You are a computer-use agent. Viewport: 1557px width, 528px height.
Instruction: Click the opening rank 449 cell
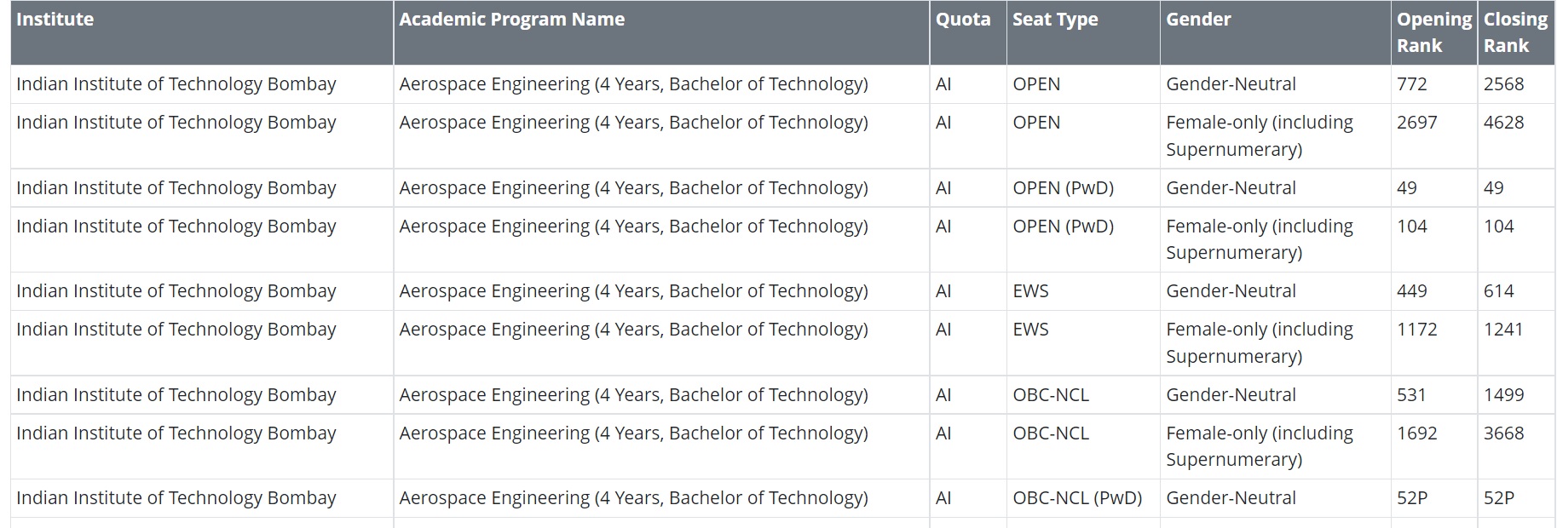(1411, 291)
